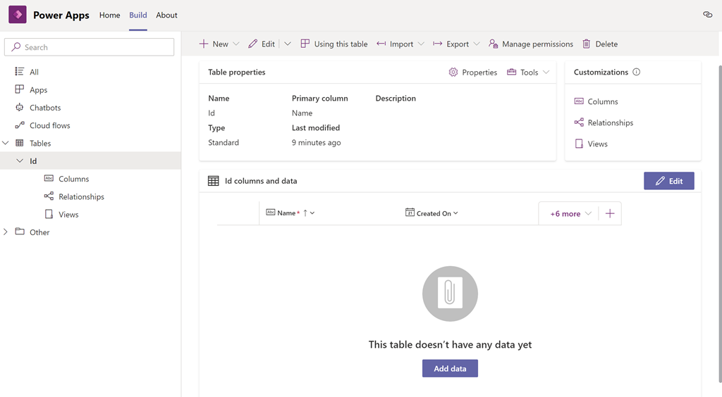722x397 pixels.
Task: Expand the Other folder in sidebar
Action: click(x=6, y=232)
